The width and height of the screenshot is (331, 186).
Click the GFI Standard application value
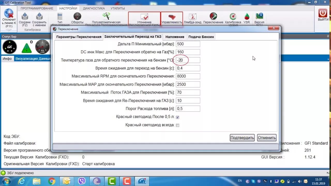pos(316,143)
